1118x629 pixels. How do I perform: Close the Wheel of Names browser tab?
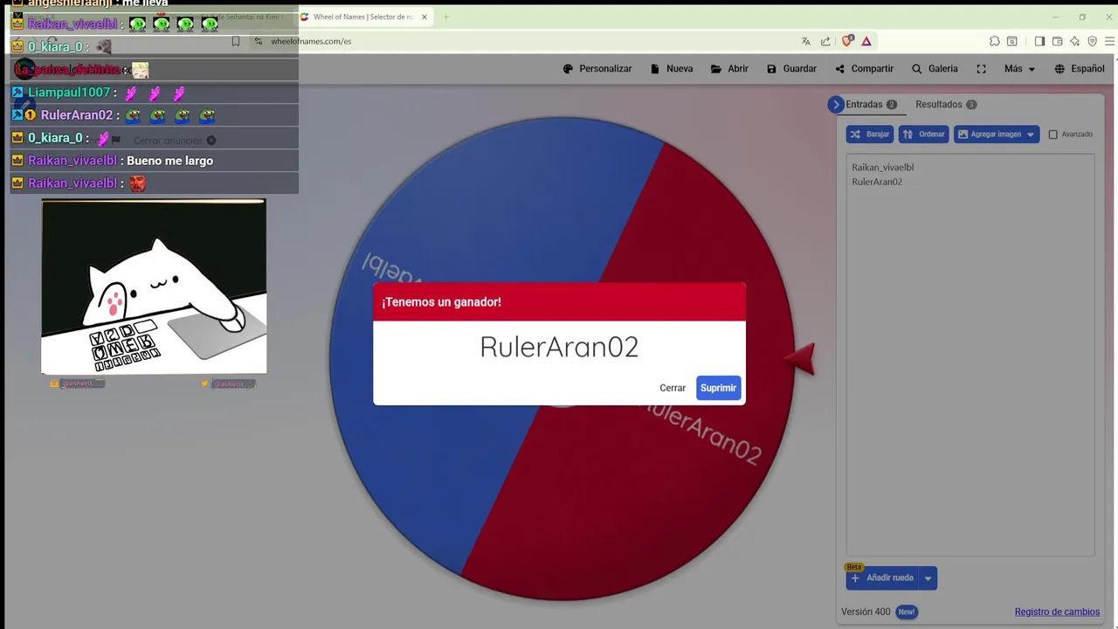click(424, 17)
